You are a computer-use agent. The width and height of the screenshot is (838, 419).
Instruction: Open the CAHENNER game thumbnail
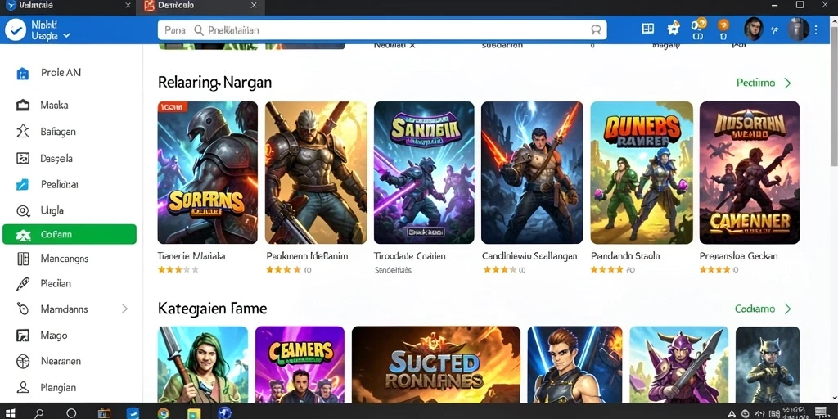point(750,173)
